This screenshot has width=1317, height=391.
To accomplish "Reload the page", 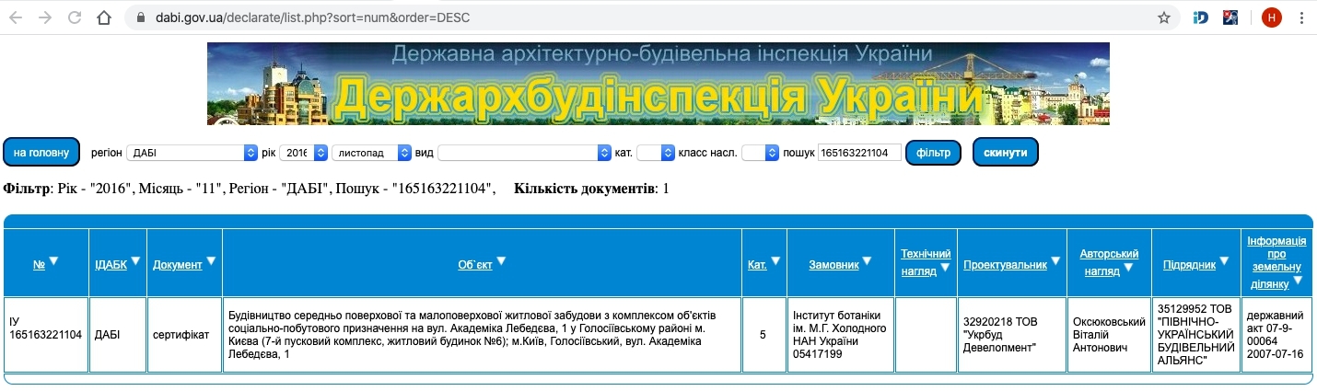I will [x=75, y=17].
